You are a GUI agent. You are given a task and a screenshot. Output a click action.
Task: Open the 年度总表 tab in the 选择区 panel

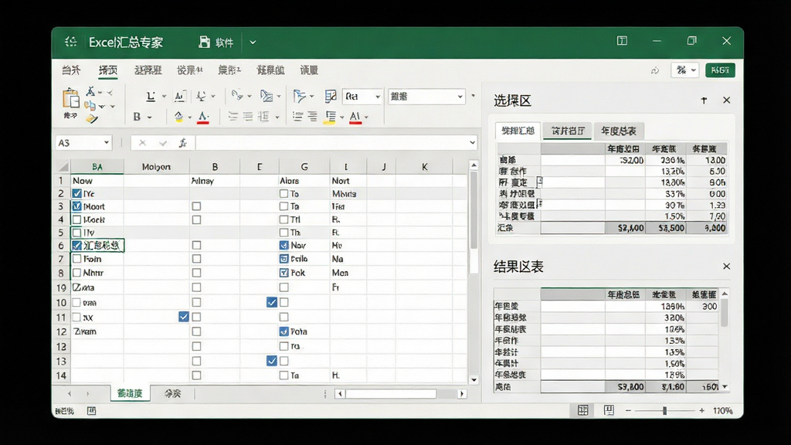[x=619, y=131]
